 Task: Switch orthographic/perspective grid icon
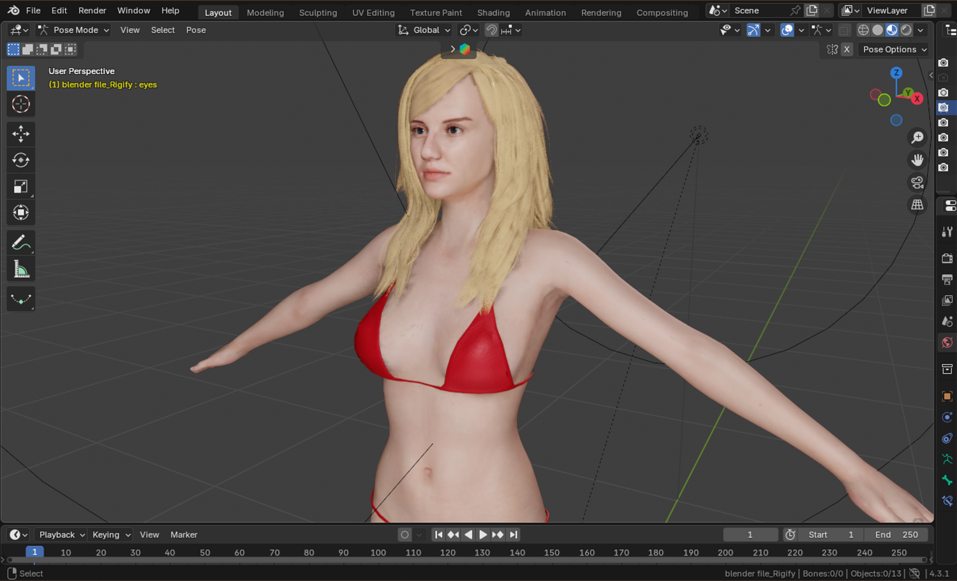[x=917, y=205]
